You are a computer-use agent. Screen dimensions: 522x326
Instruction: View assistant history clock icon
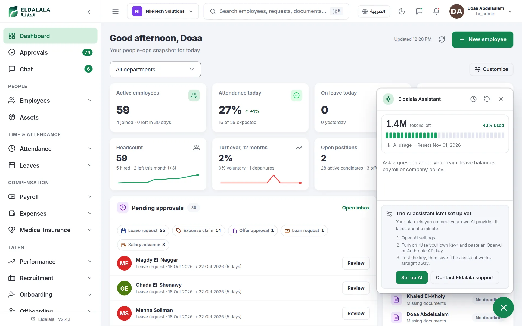click(x=473, y=99)
